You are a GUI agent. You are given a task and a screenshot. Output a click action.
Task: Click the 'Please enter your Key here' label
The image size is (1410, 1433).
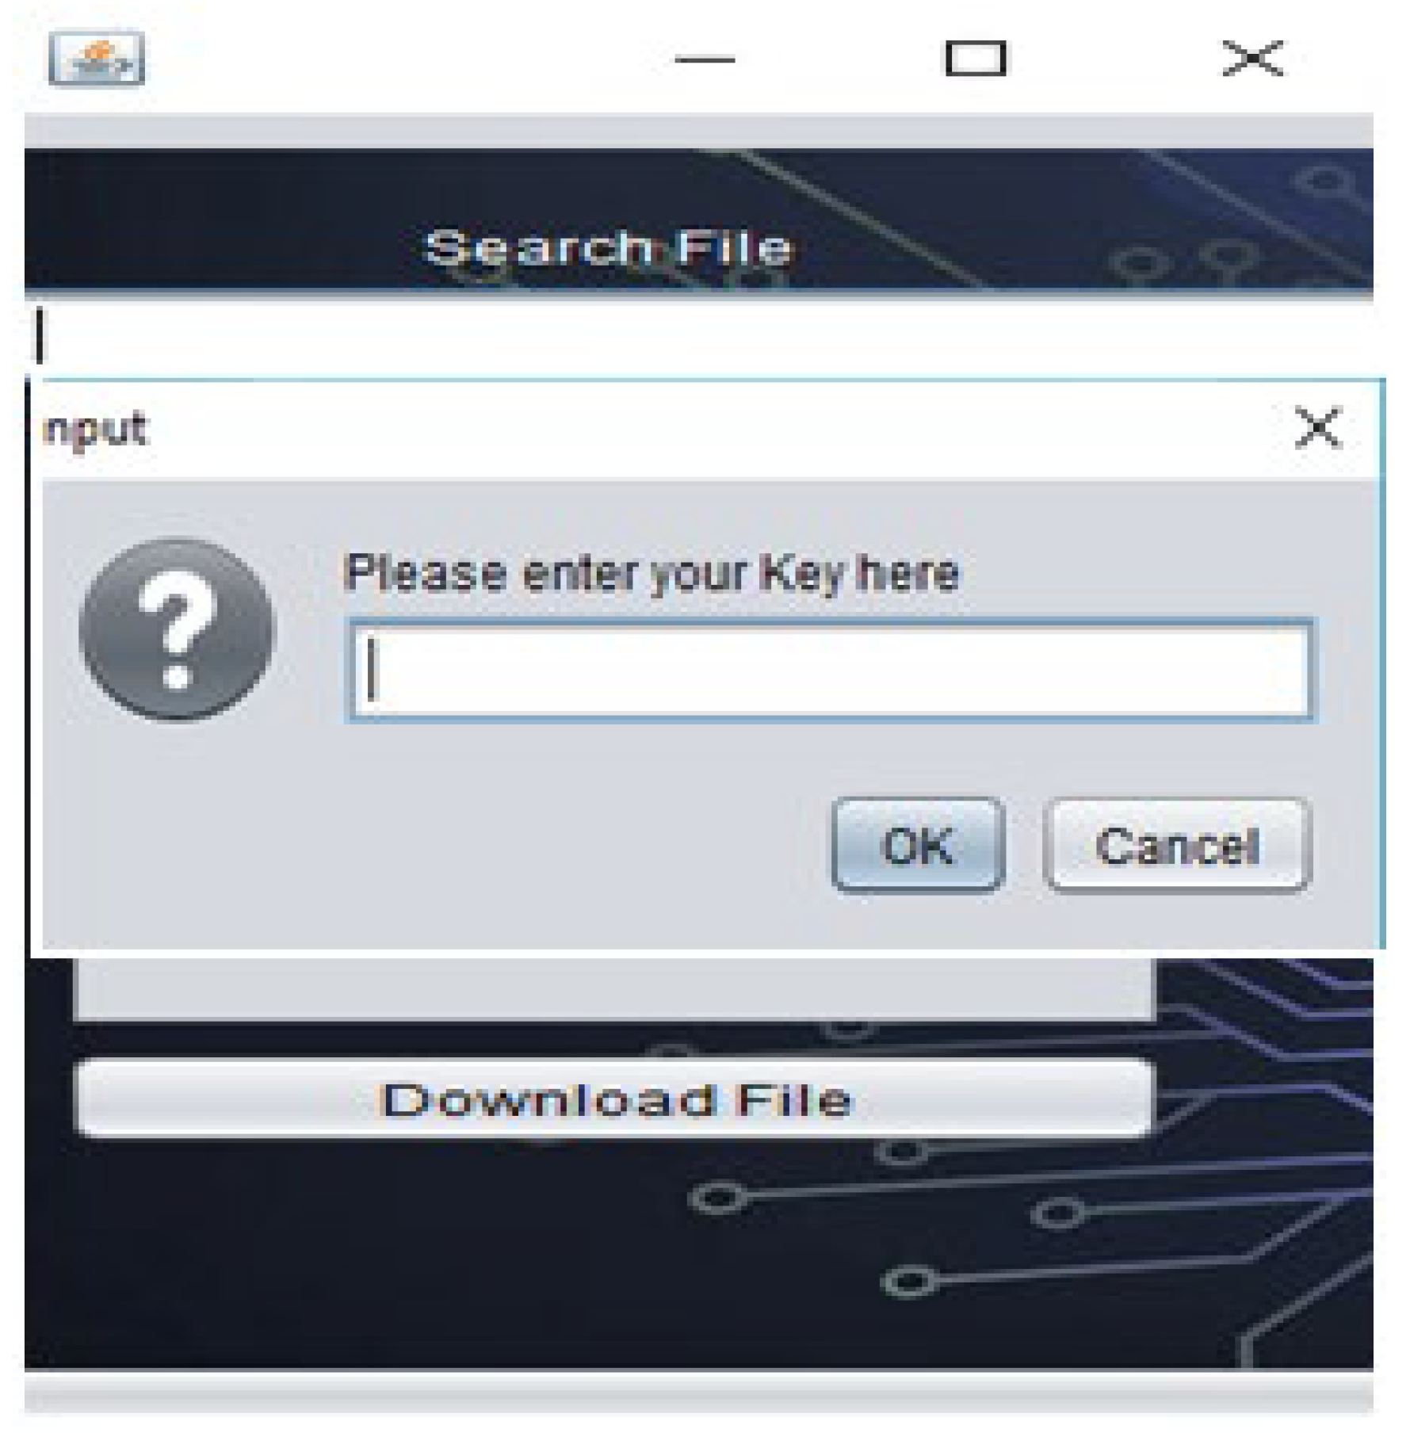(652, 572)
